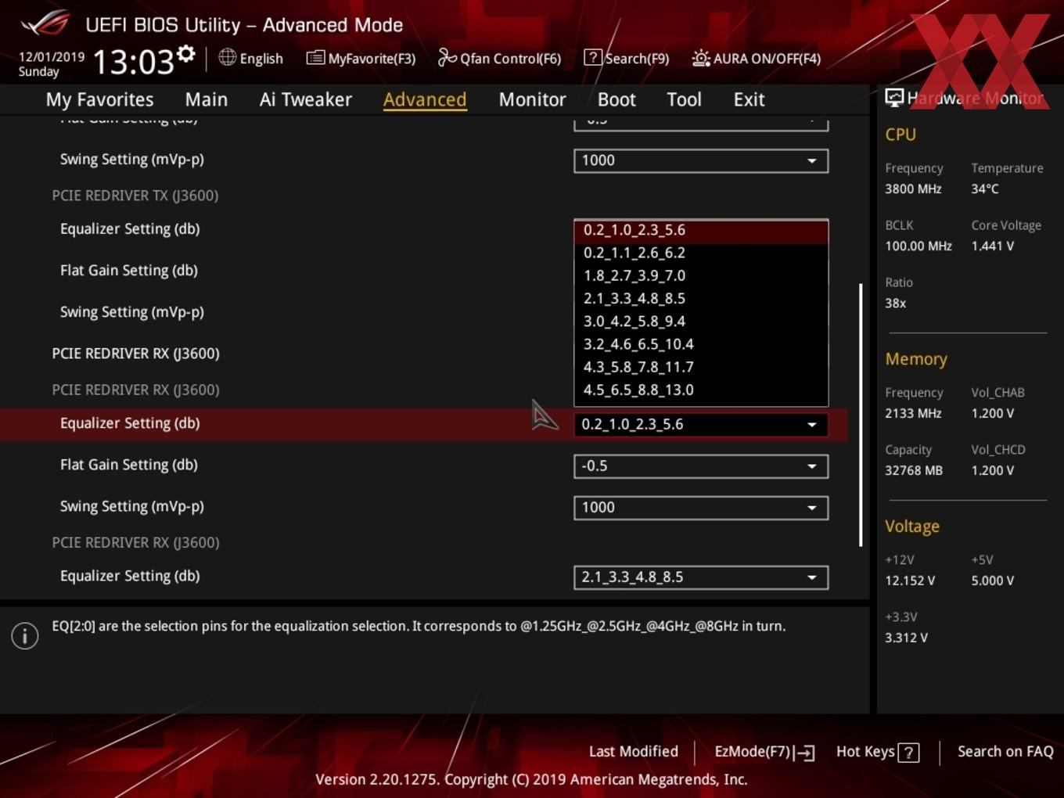Click the Version 2.20.1275 copyright line
The width and height of the screenshot is (1064, 798).
point(531,779)
